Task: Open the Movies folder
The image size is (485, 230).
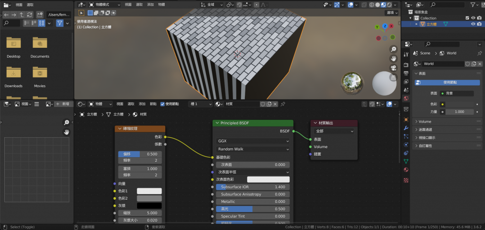Action: (x=40, y=77)
